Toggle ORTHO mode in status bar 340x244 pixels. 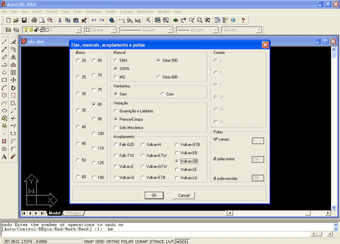tap(112, 241)
